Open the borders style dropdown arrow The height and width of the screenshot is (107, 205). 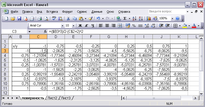click(180, 26)
